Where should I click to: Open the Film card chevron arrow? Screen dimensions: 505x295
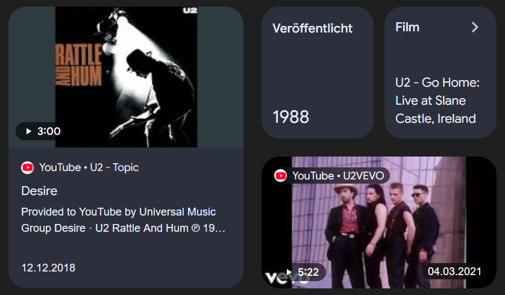(x=475, y=27)
